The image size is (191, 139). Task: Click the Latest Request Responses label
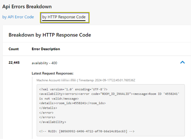pyautogui.click(x=53, y=73)
